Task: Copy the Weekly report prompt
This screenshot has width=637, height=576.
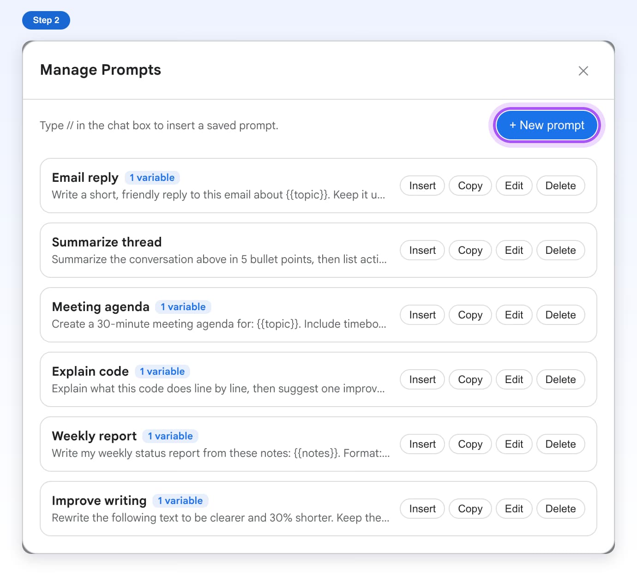Action: click(x=470, y=444)
